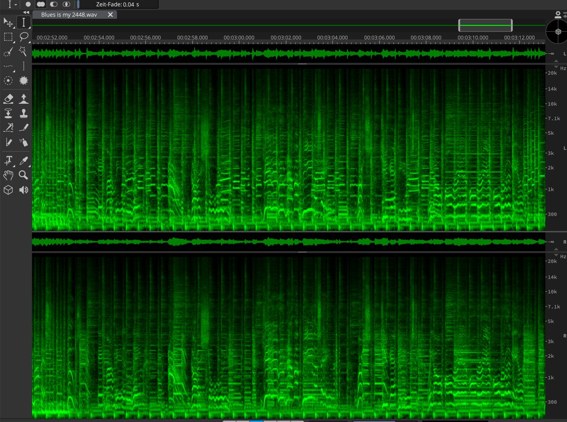Screen dimensions: 567x422
Task: Activate the Transient selection tool (filled dotted circle)
Action: 24,81
